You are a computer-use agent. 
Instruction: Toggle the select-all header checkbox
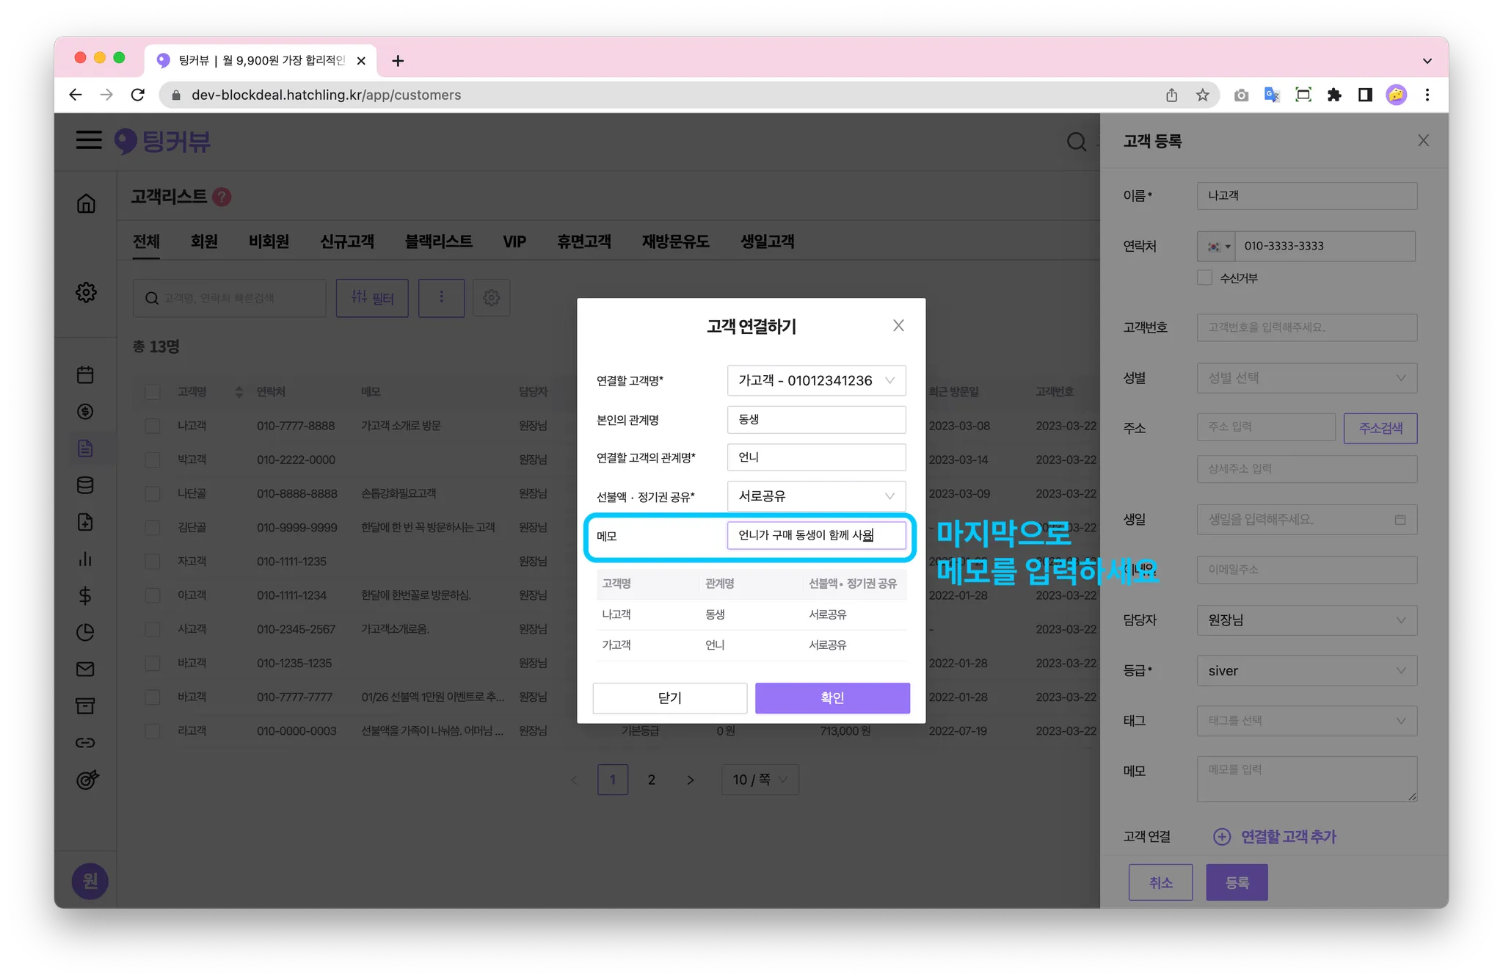153,392
